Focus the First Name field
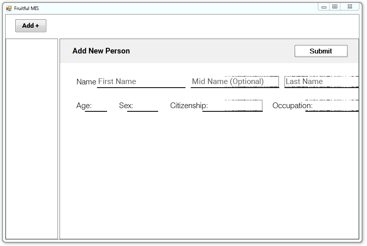This screenshot has width=367, height=246. (141, 82)
